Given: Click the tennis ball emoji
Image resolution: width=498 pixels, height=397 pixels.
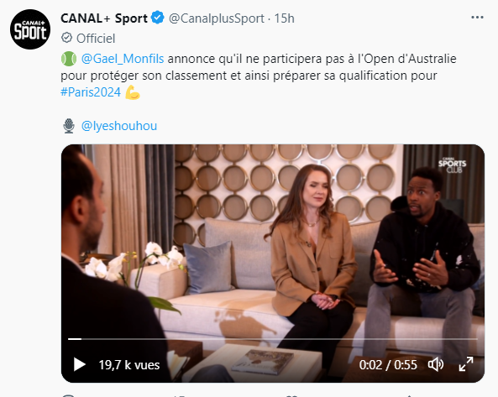Looking at the screenshot, I should (x=69, y=59).
